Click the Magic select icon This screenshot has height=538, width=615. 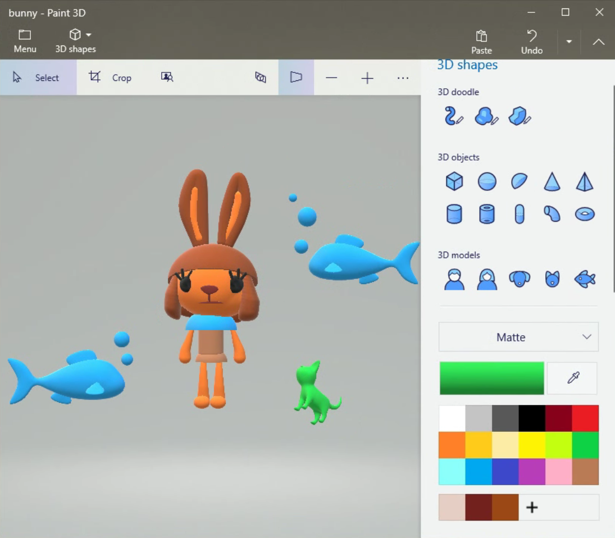167,77
